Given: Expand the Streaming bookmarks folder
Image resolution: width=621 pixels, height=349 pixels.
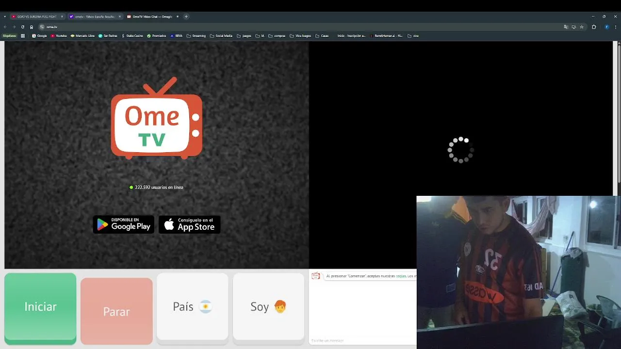Looking at the screenshot, I should pos(196,35).
